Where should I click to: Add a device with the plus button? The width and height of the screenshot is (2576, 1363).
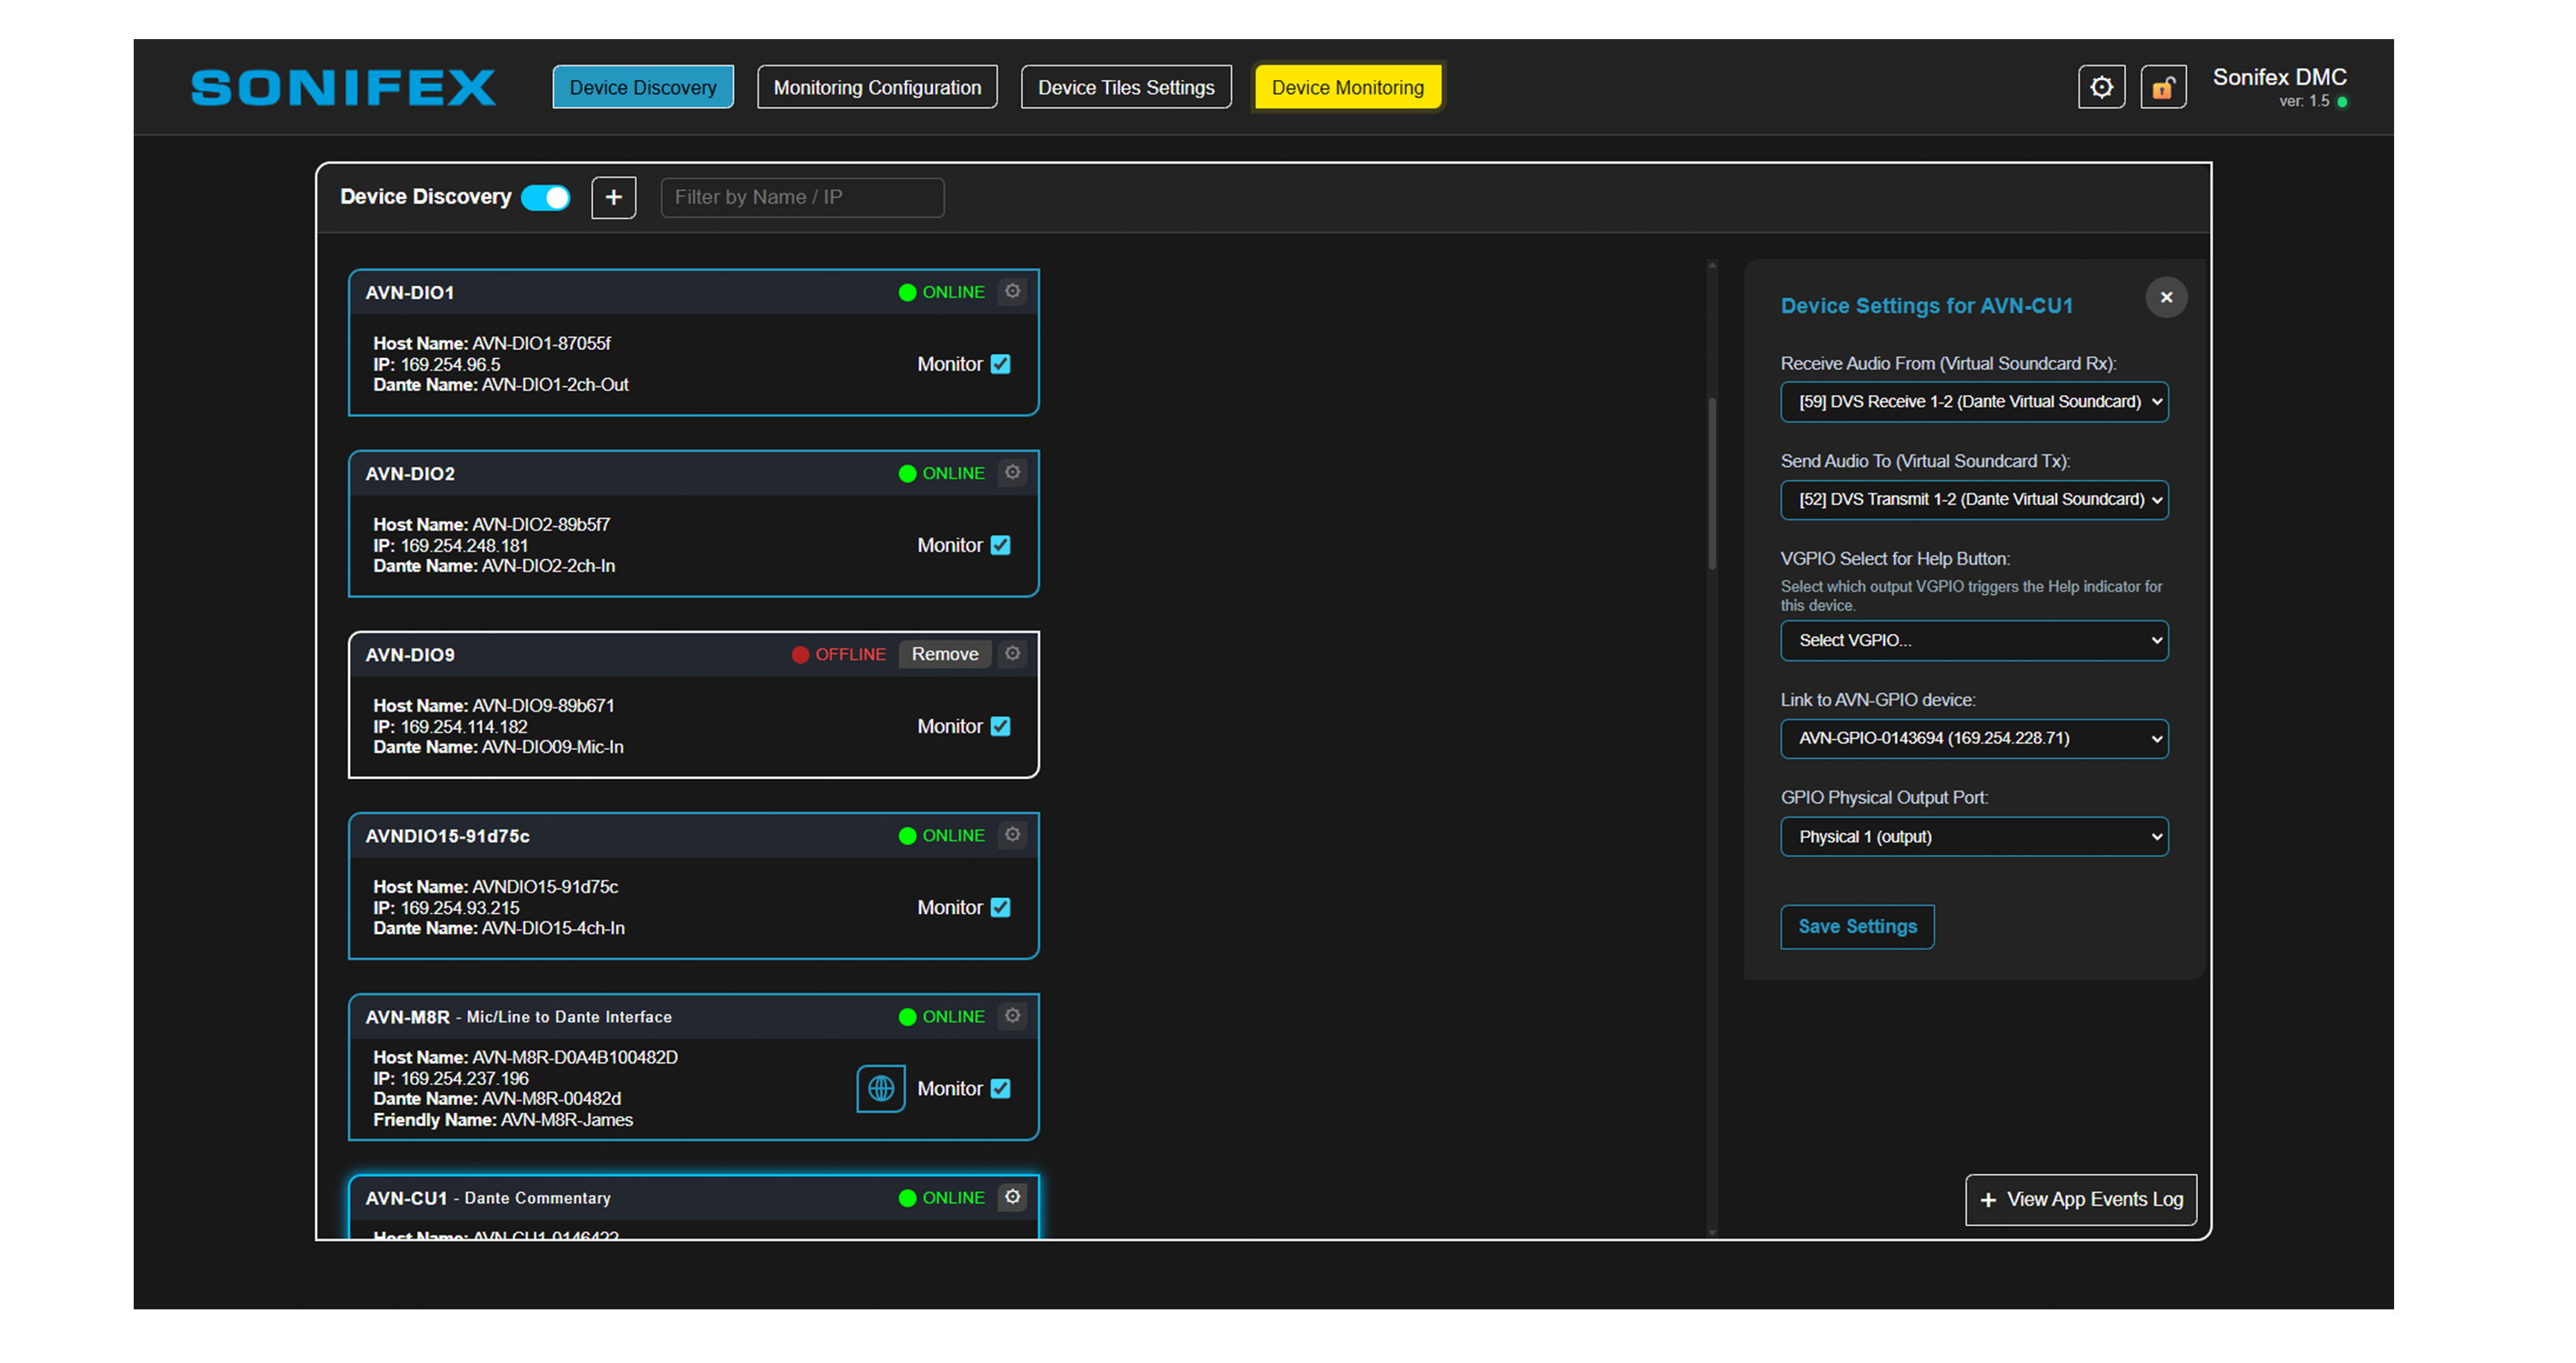pos(613,197)
